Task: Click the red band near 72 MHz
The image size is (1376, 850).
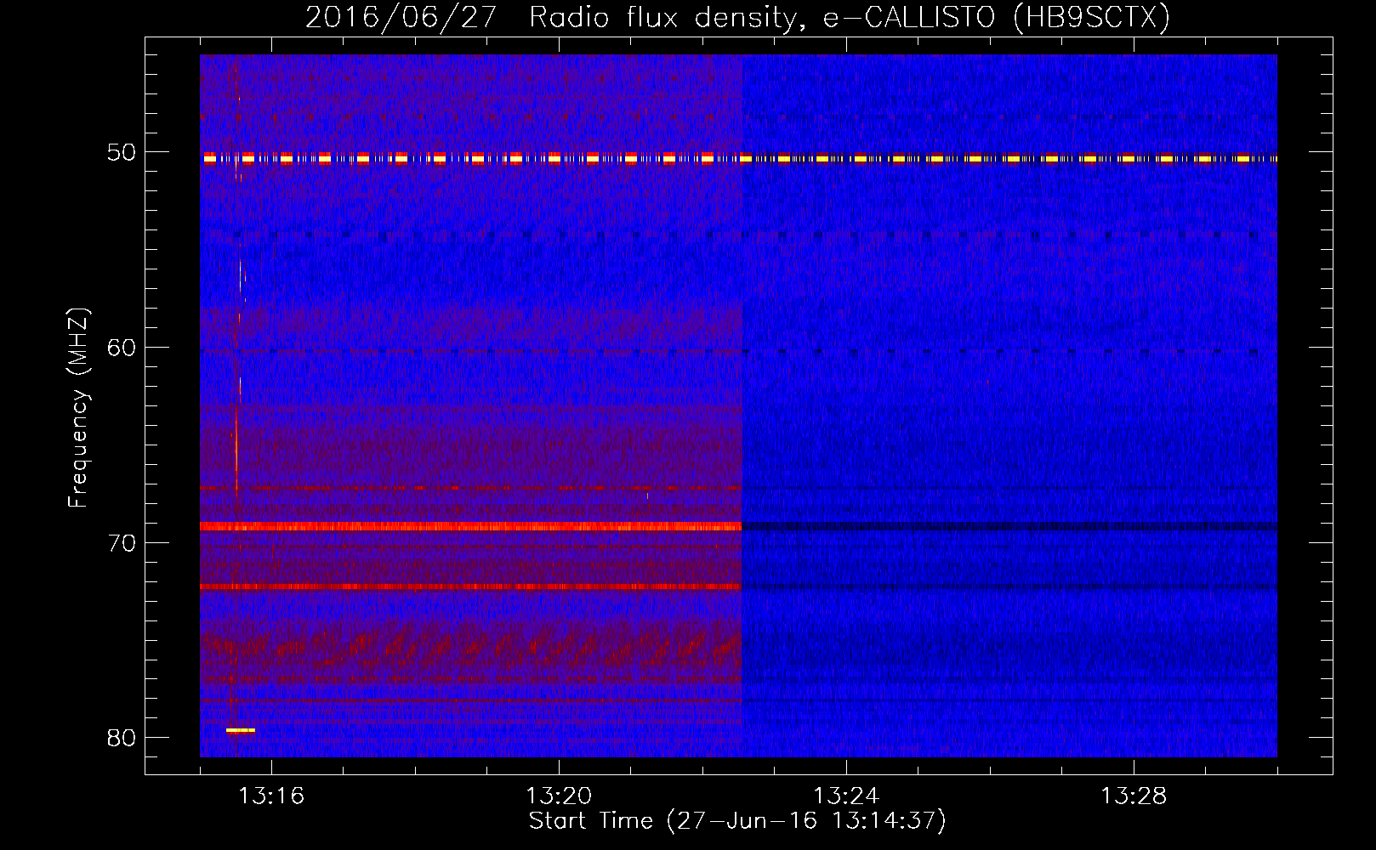Action: [x=470, y=586]
